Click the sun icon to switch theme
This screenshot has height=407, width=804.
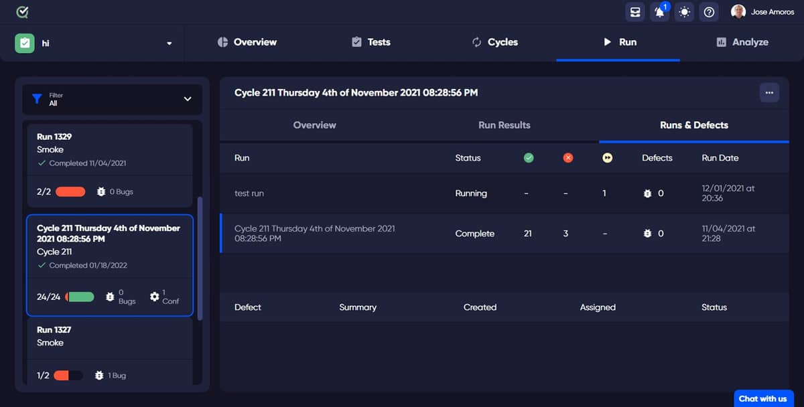coord(684,11)
